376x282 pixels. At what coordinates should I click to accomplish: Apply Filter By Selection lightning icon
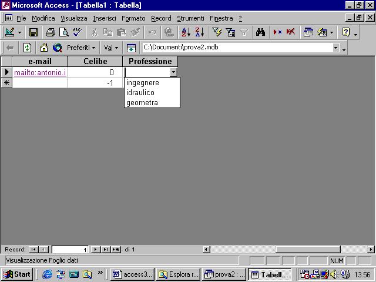tap(217, 32)
